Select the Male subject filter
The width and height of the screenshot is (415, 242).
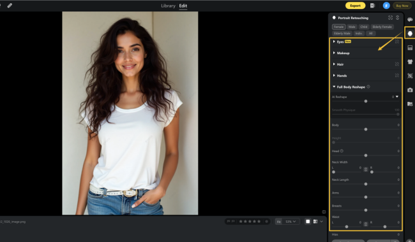352,27
